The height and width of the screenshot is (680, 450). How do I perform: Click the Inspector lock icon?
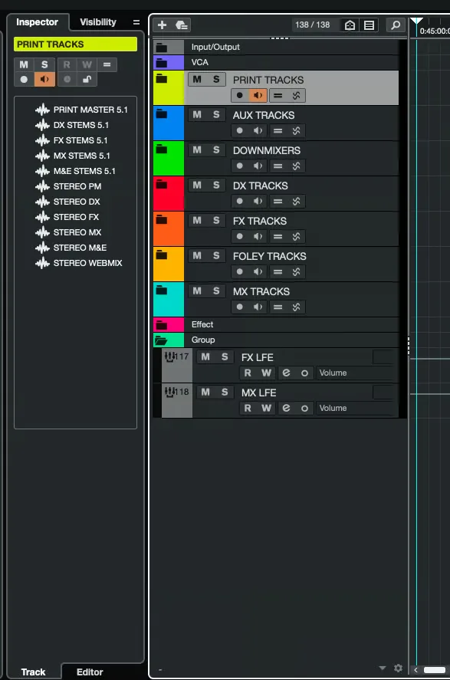87,80
